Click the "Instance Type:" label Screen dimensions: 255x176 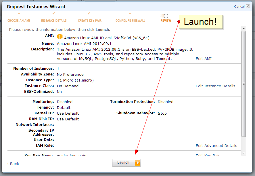tap(40, 80)
